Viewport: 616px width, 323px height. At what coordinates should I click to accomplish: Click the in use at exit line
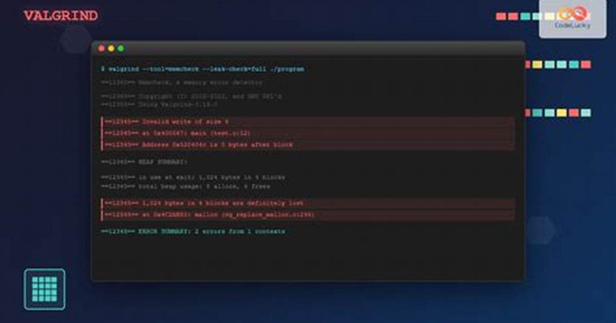tap(193, 177)
